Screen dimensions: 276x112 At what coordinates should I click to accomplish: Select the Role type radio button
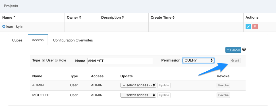56,60
